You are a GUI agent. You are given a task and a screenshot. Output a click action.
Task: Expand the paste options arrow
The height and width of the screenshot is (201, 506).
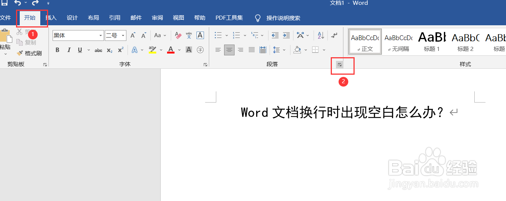pyautogui.click(x=5, y=54)
